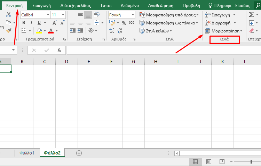Image resolution: width=261 pixels, height=166 pixels.
Task: Increase font size with the large A
Action: (x=54, y=23)
